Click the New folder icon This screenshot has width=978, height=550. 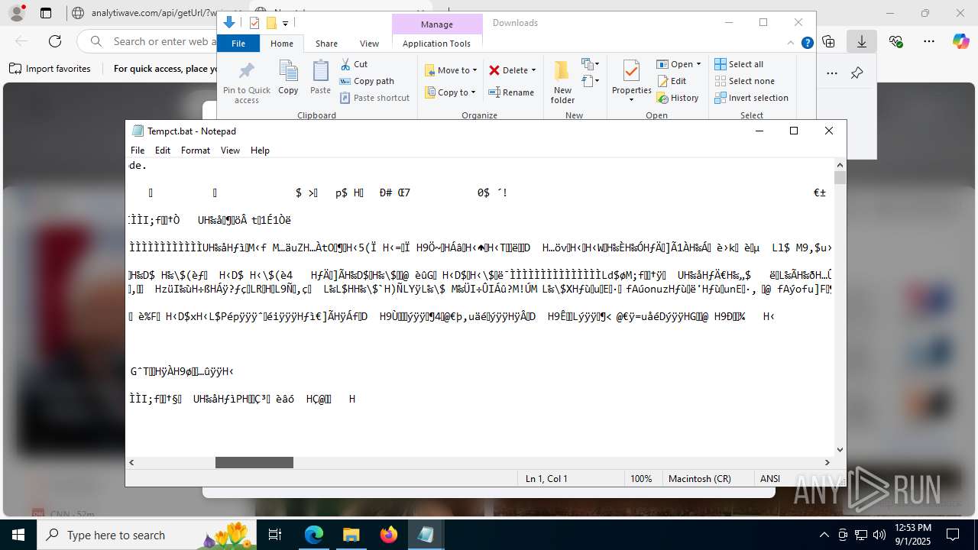[562, 70]
